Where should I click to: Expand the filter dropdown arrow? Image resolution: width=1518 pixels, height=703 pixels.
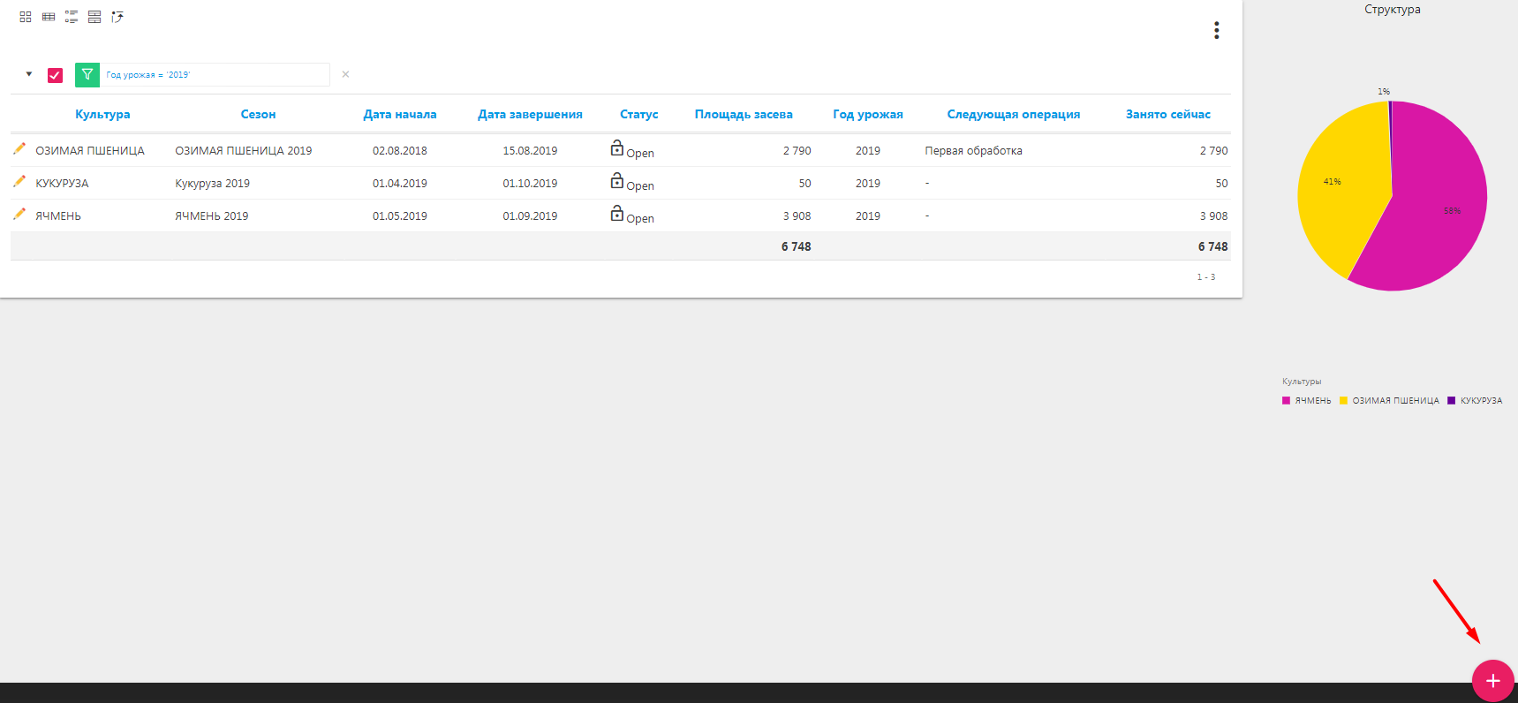point(29,74)
